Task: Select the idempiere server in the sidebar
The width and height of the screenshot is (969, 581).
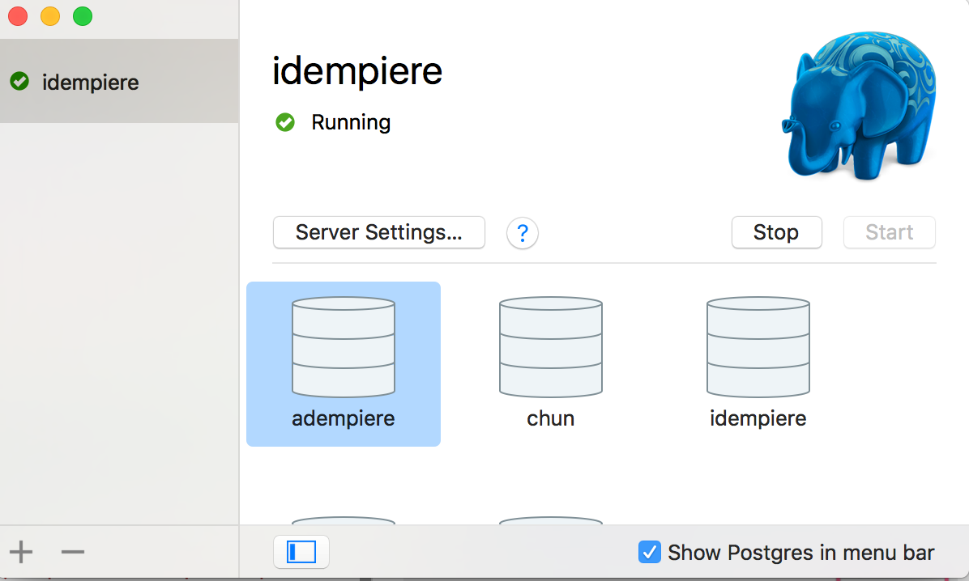Action: 119,81
